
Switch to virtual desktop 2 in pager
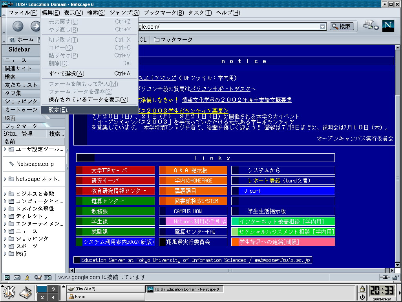(42, 297)
